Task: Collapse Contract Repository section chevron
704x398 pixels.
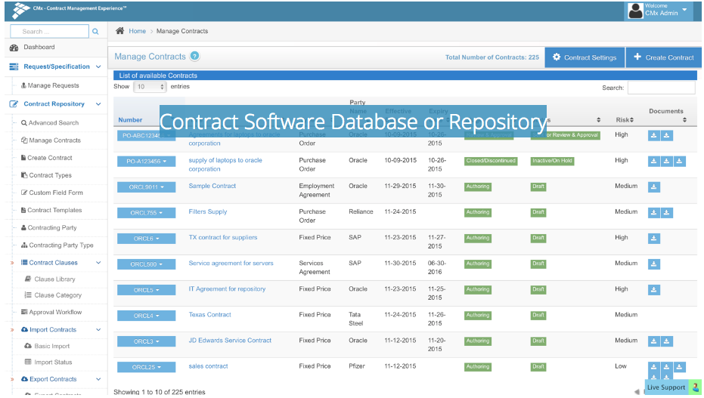Action: [98, 104]
